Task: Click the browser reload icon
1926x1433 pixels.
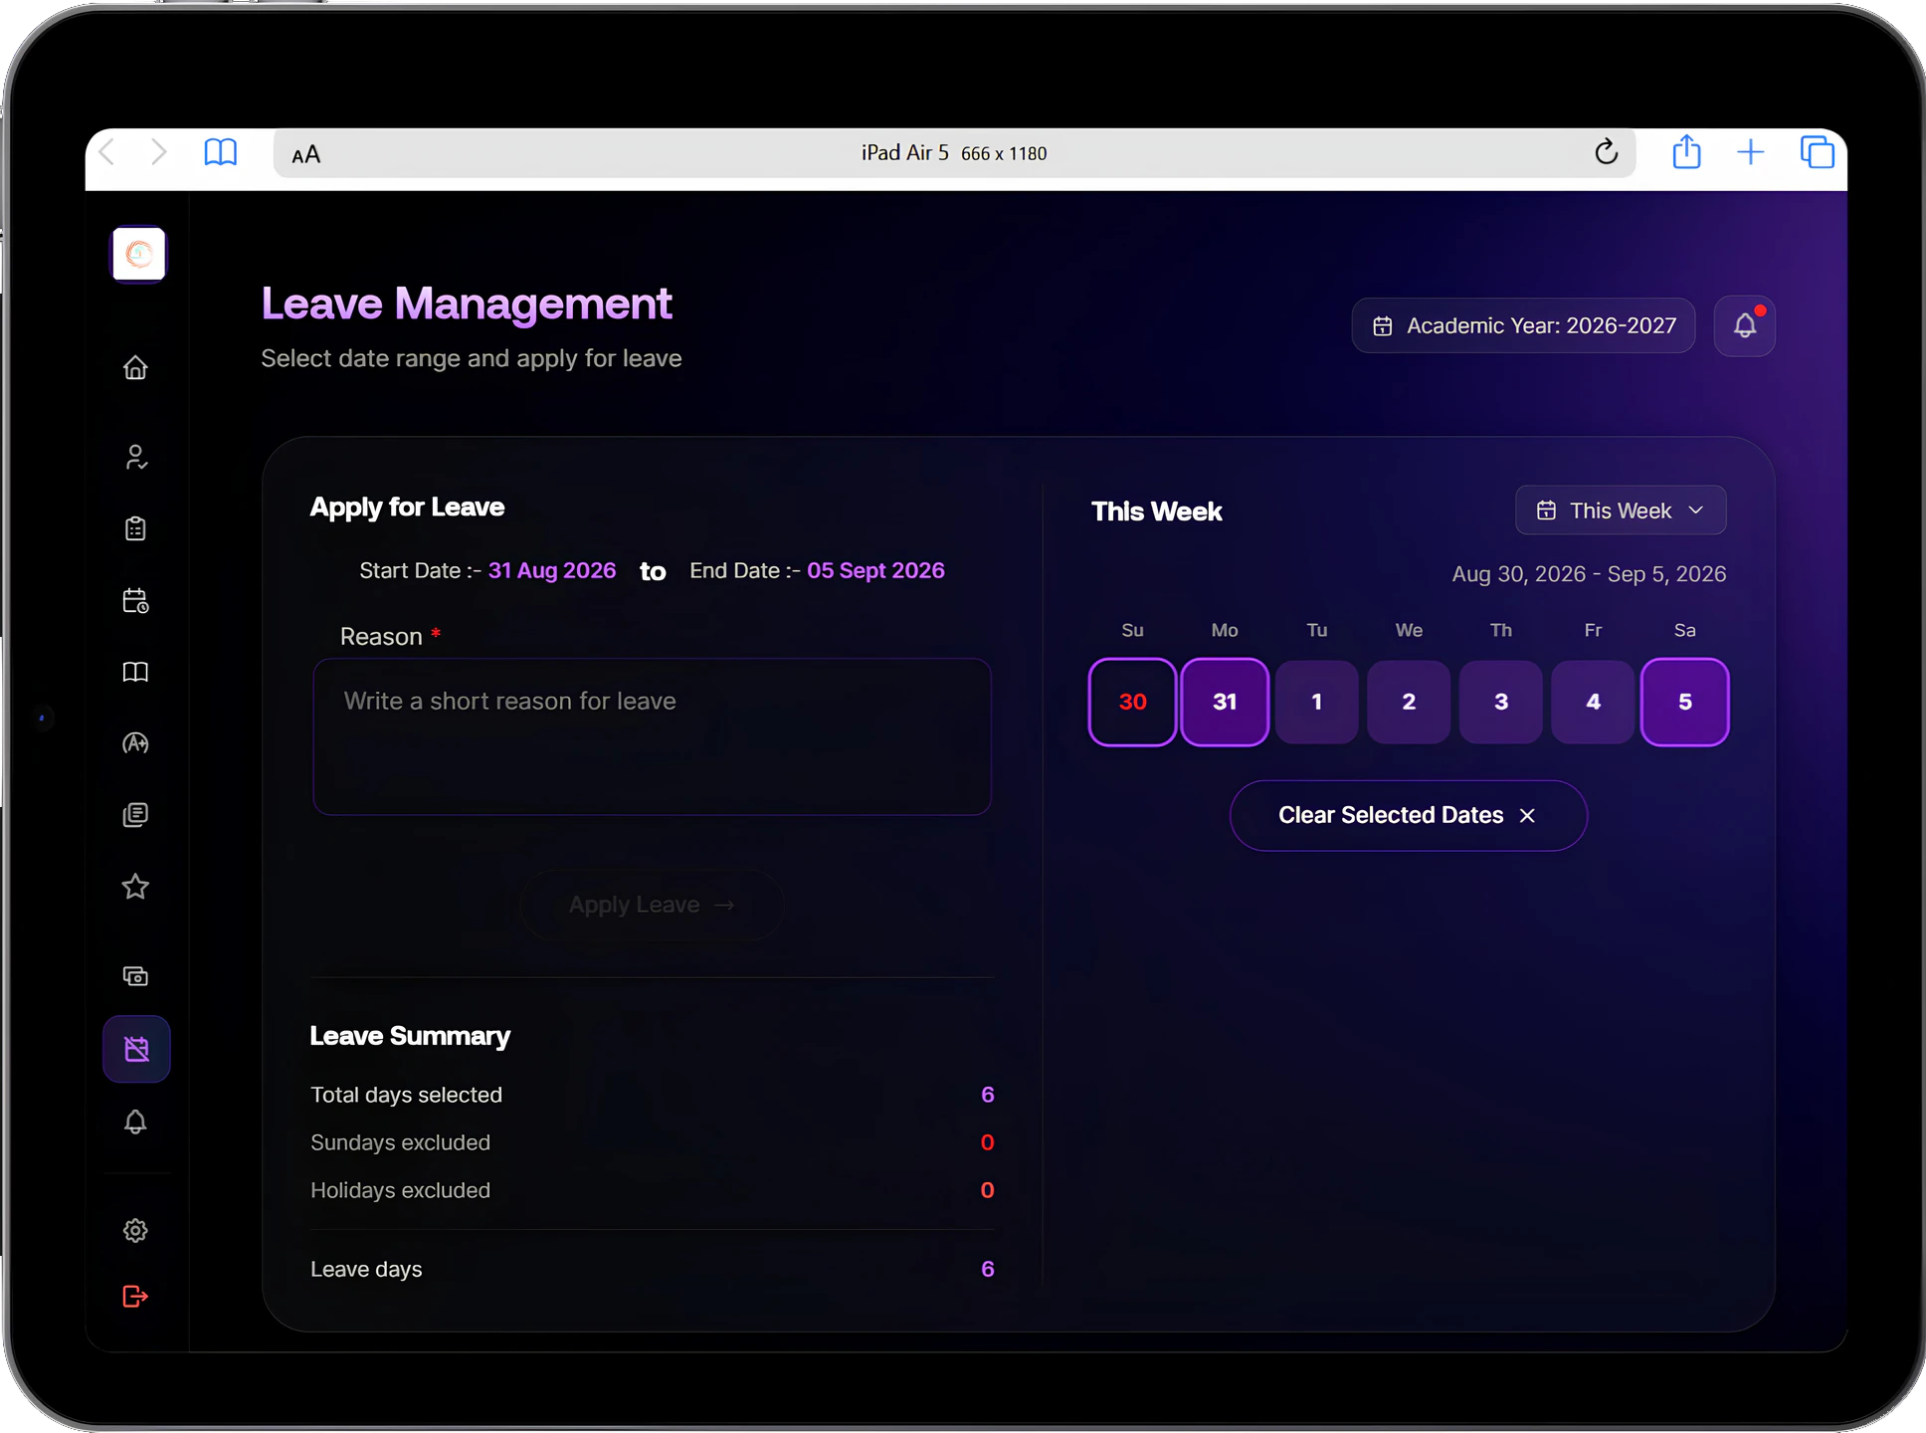Action: click(1606, 152)
